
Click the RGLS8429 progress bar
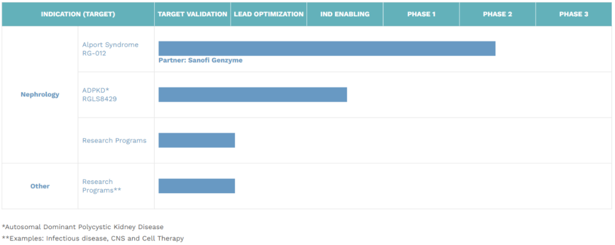click(x=253, y=95)
